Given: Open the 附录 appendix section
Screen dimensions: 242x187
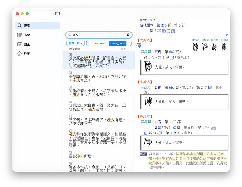Looking at the screenshot, I should (x=38, y=44).
